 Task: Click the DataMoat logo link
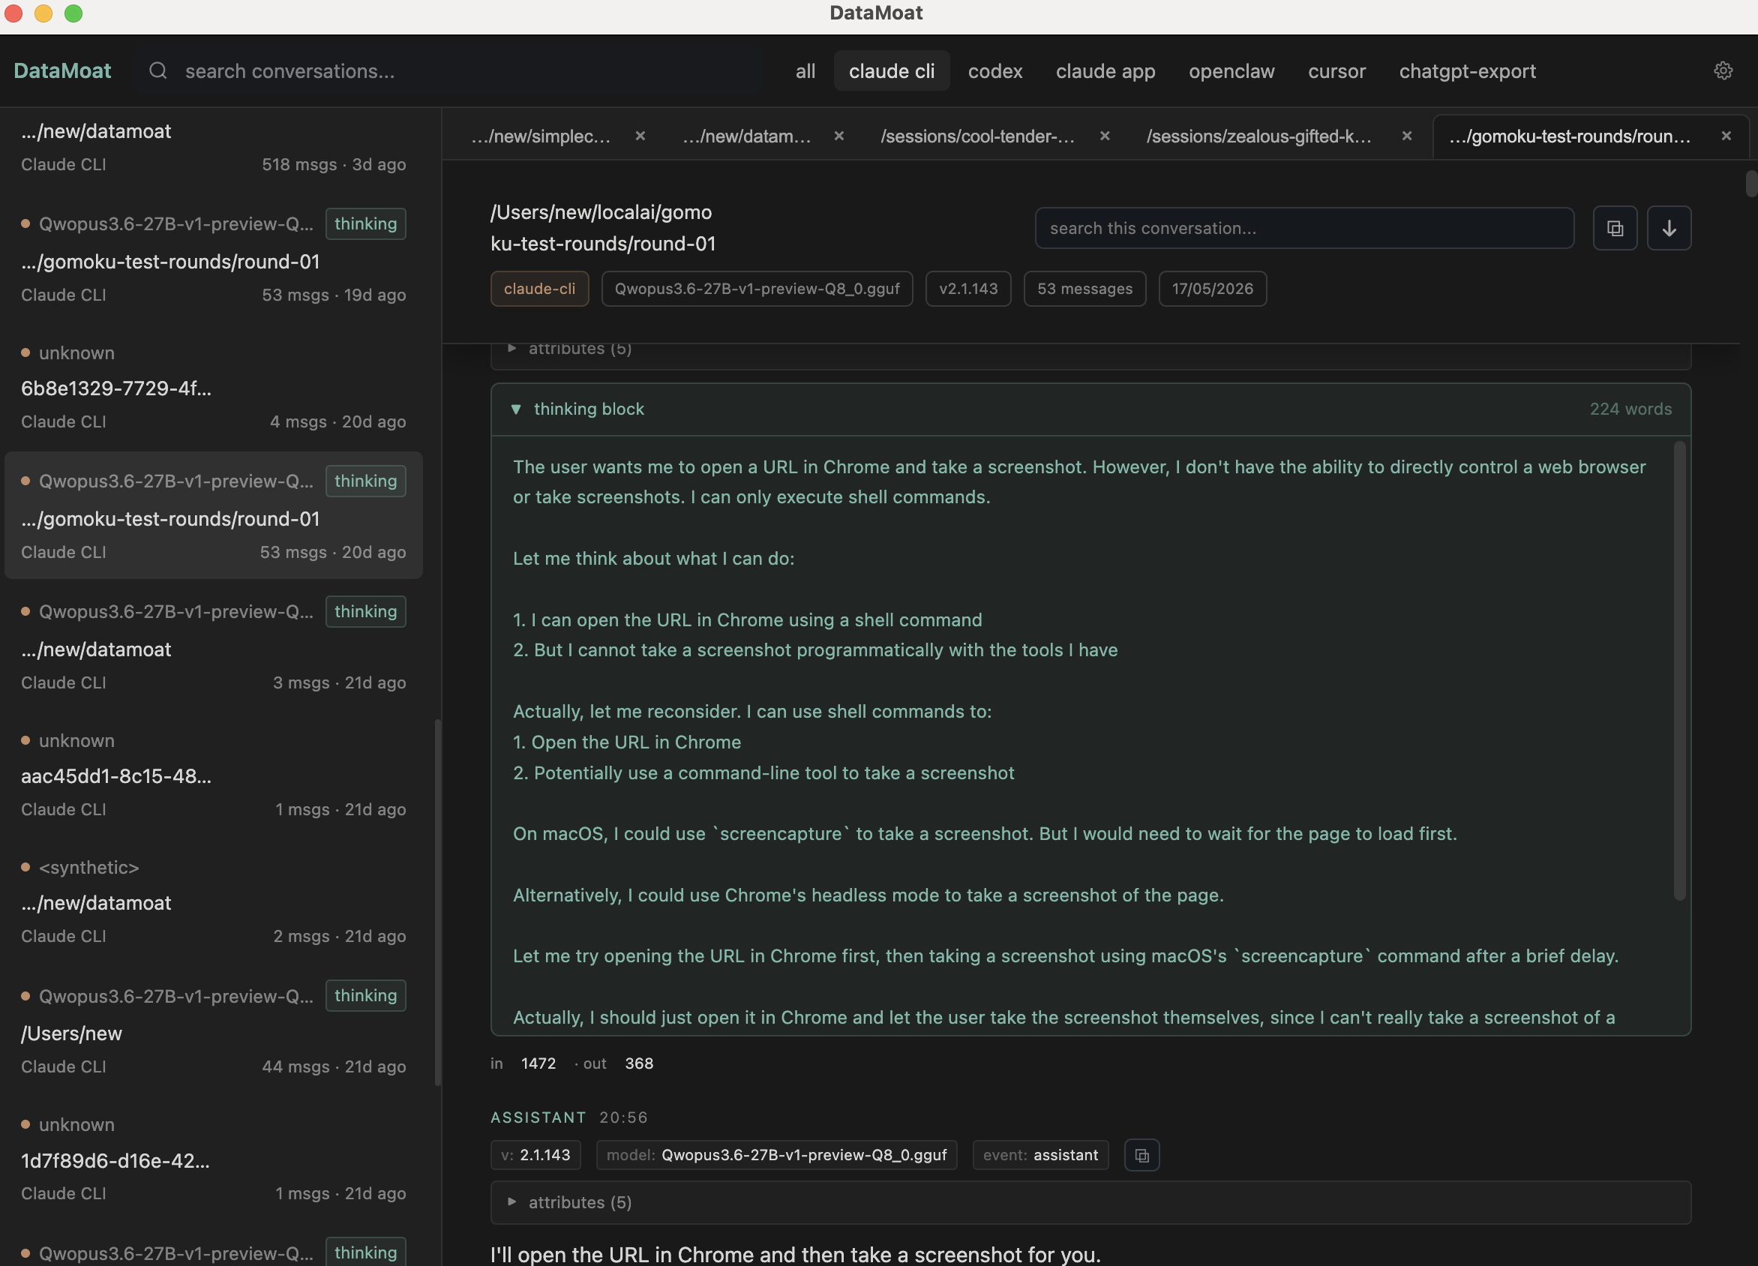pyautogui.click(x=63, y=70)
